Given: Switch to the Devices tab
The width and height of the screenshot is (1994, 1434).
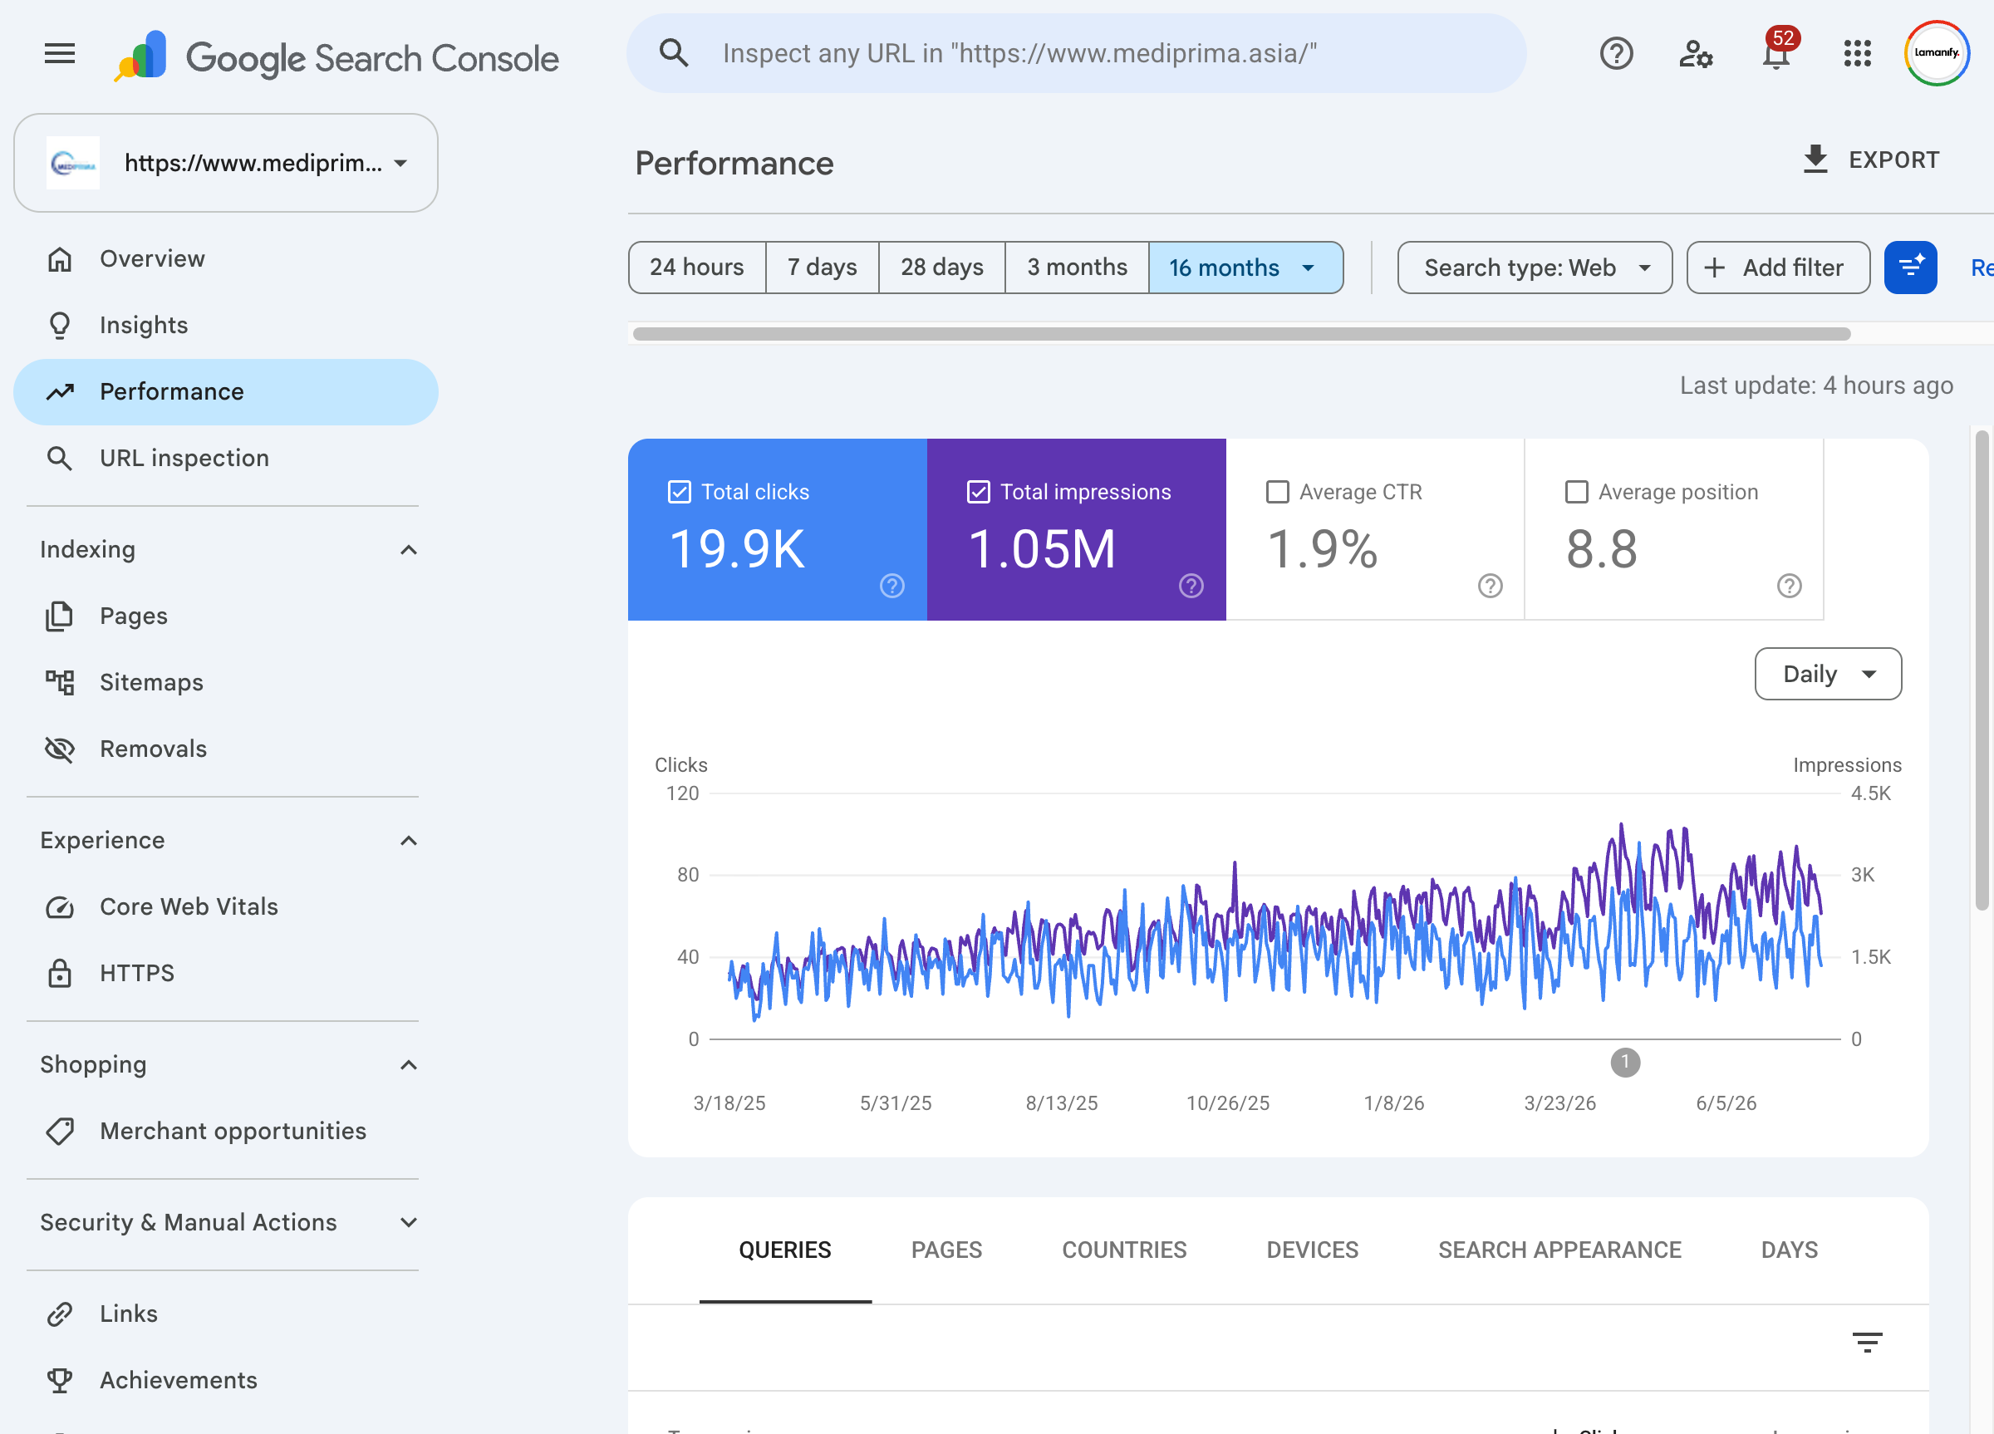Looking at the screenshot, I should (x=1312, y=1250).
